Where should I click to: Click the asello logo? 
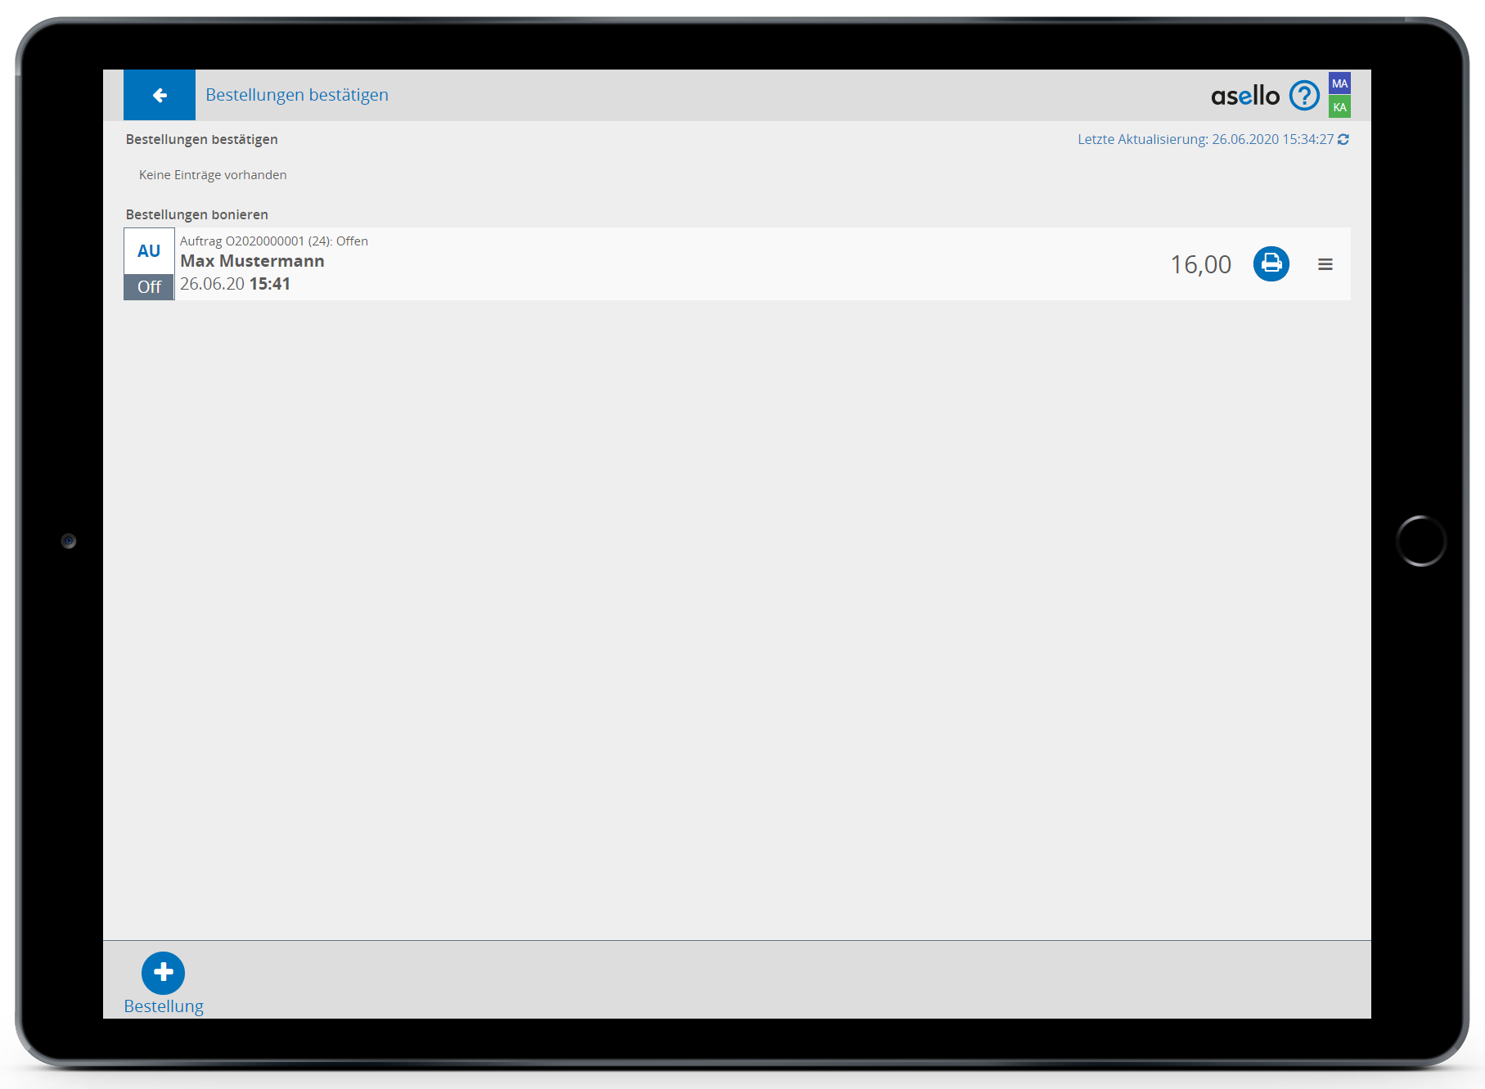1244,96
